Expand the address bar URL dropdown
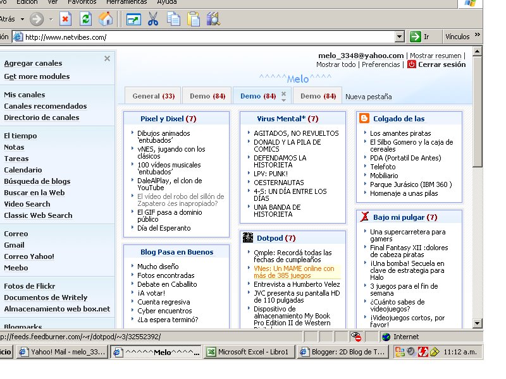Screen dimensions: 506x379 400,37
